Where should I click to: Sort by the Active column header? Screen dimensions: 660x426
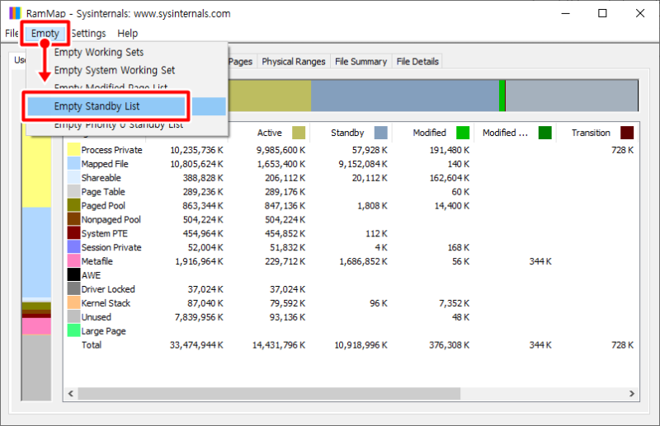[270, 133]
